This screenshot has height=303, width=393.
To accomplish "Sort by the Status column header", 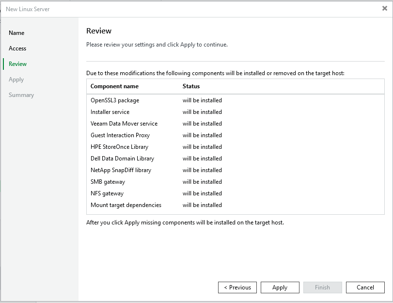I will 191,86.
